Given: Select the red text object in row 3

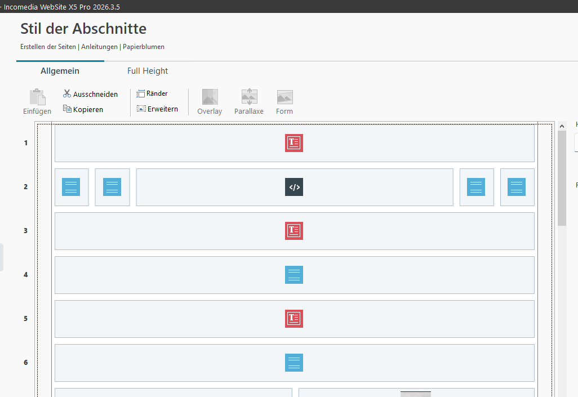Looking at the screenshot, I should [294, 231].
